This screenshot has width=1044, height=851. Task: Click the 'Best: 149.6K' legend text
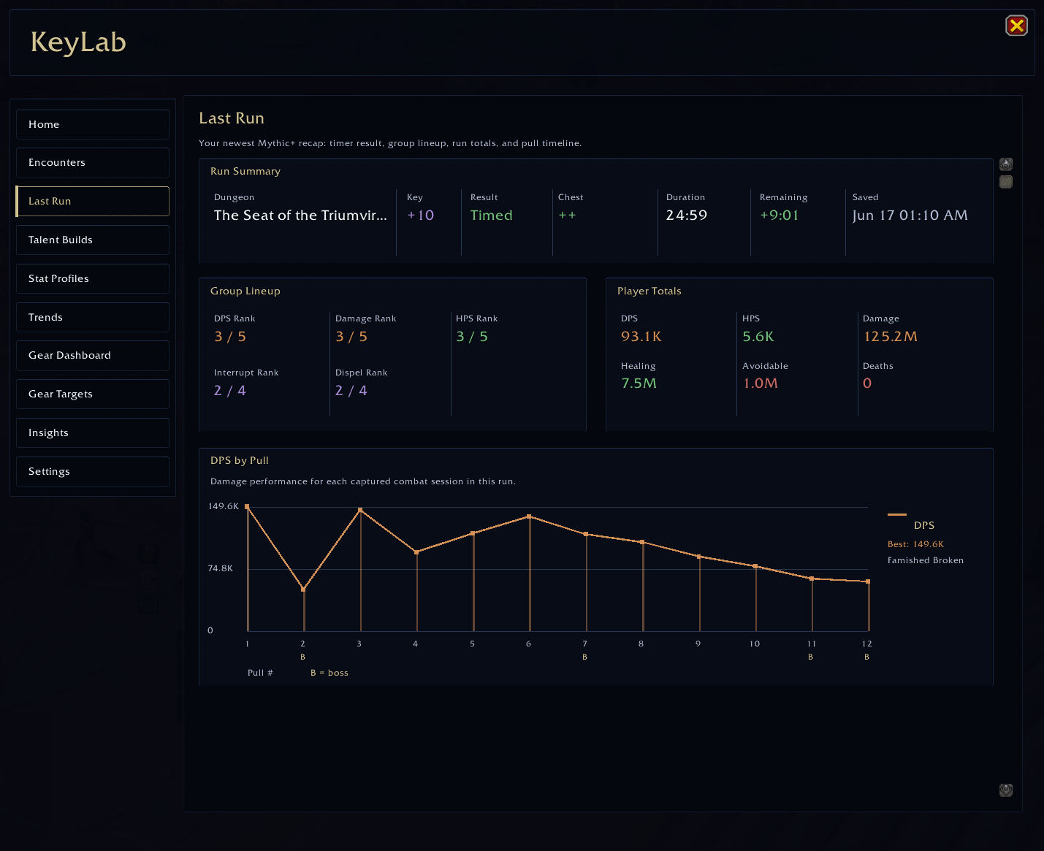915,544
